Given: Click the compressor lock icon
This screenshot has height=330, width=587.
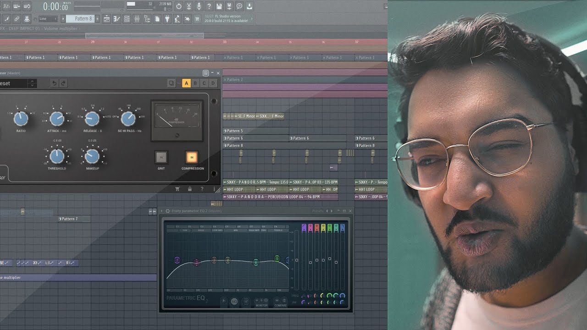Looking at the screenshot, I should coord(190,189).
